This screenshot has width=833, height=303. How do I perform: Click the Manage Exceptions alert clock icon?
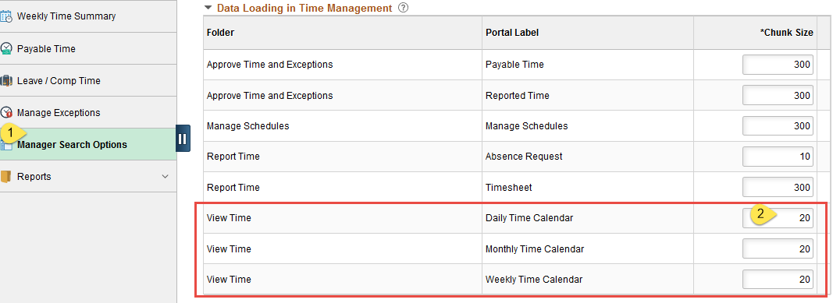coord(5,113)
